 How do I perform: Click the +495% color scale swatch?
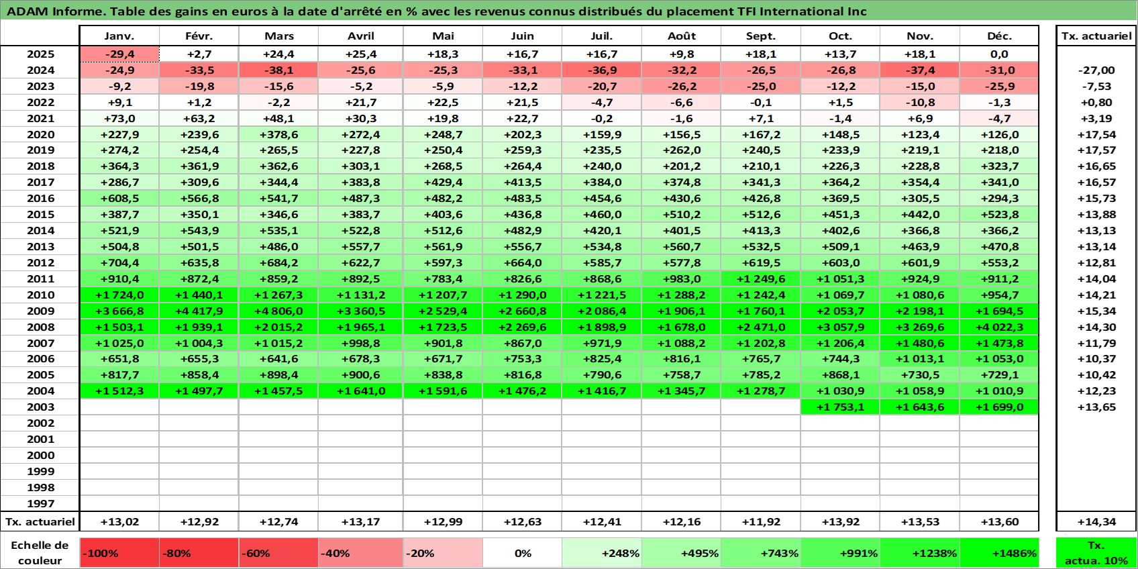(681, 553)
